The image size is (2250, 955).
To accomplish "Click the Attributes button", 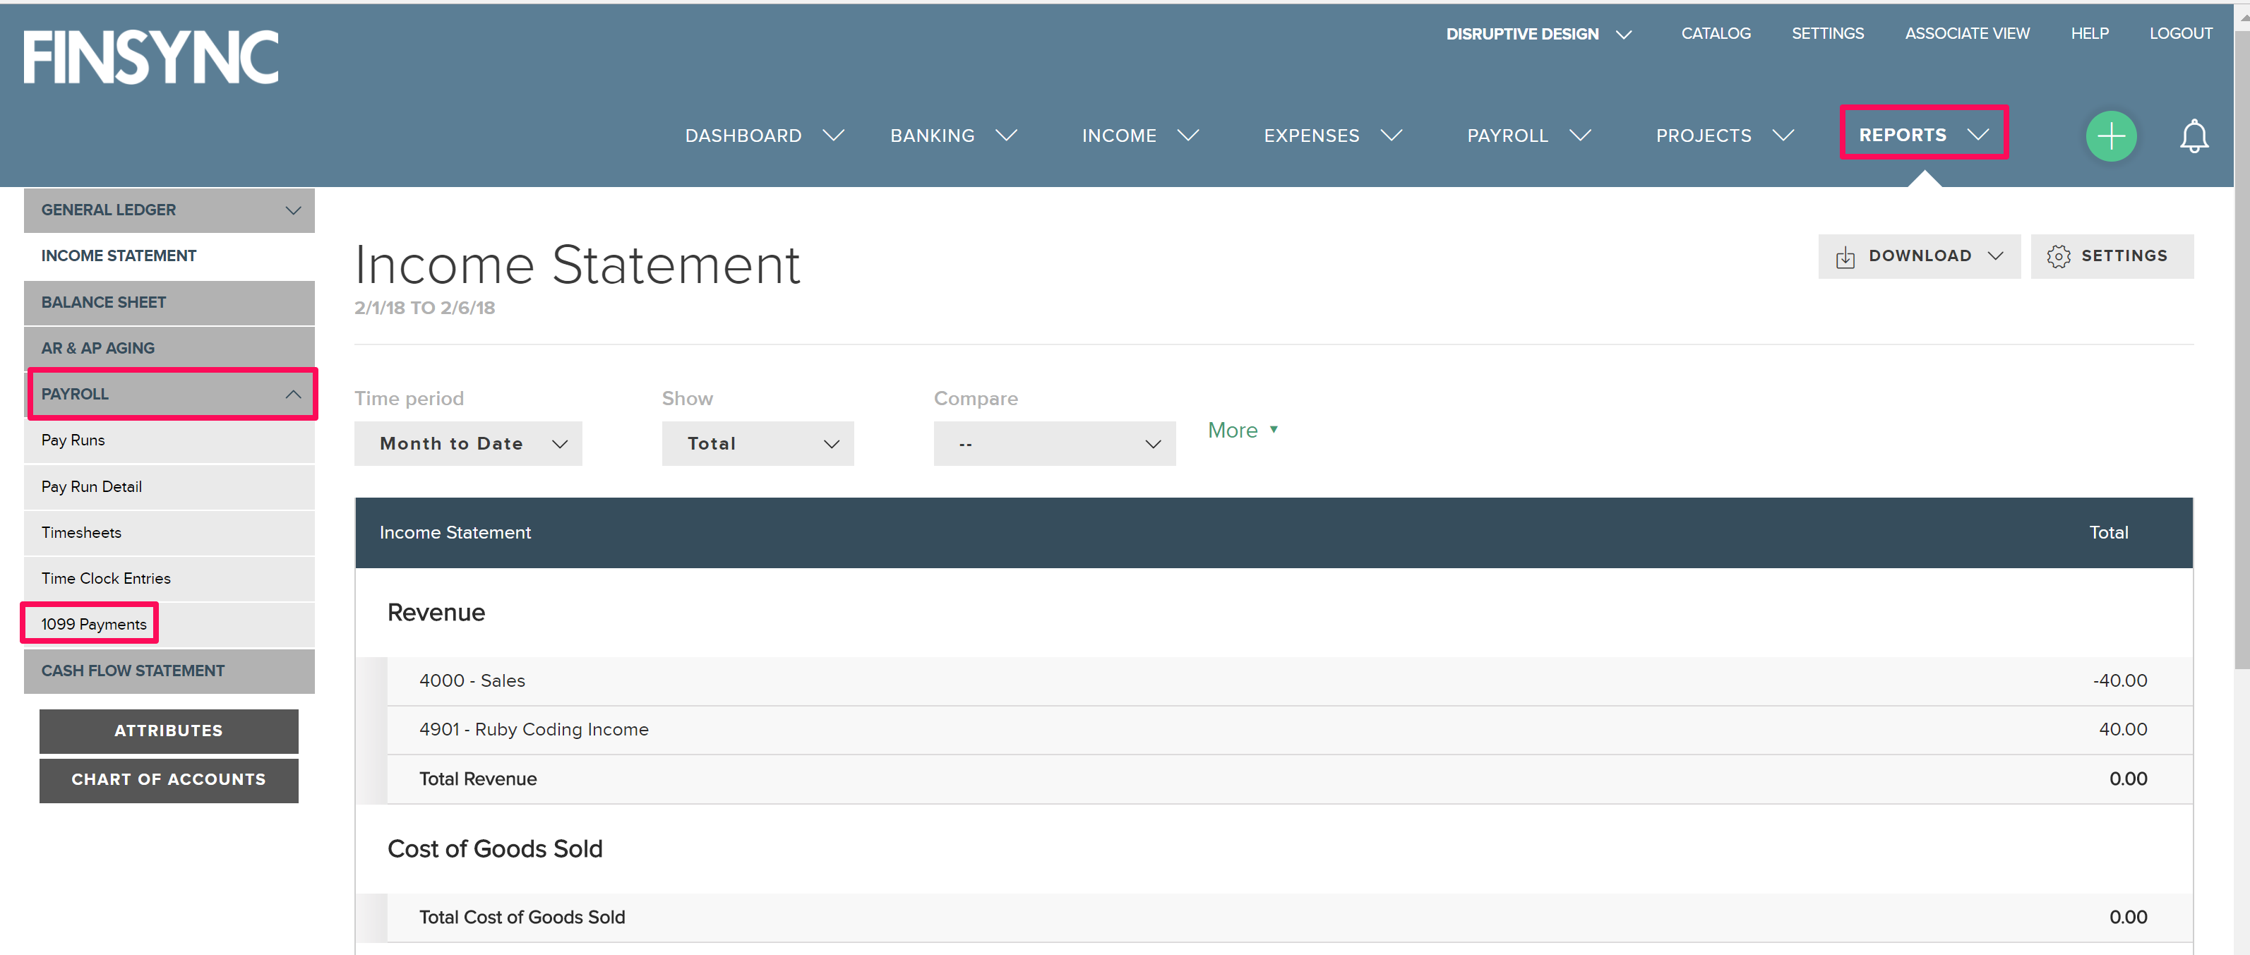I will [169, 731].
